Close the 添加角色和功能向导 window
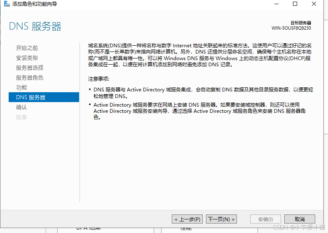This screenshot has width=328, height=233. pyautogui.click(x=314, y=4)
